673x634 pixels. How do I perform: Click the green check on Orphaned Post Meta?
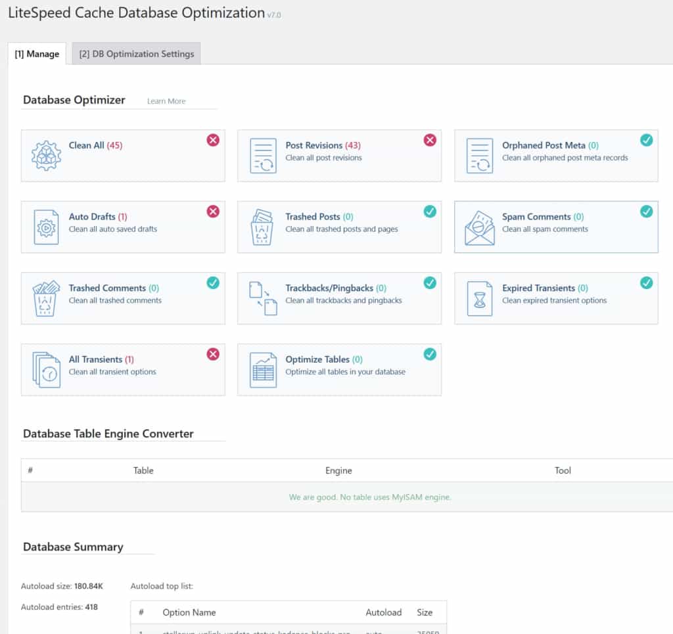point(646,139)
